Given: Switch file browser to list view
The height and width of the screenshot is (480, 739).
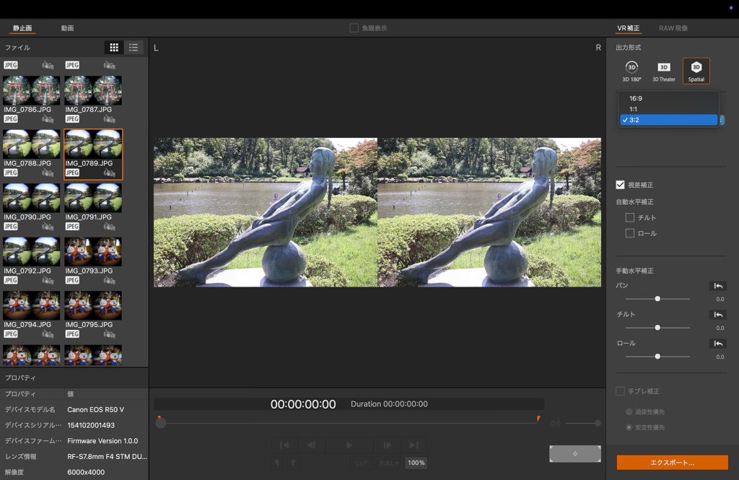Looking at the screenshot, I should [x=134, y=48].
